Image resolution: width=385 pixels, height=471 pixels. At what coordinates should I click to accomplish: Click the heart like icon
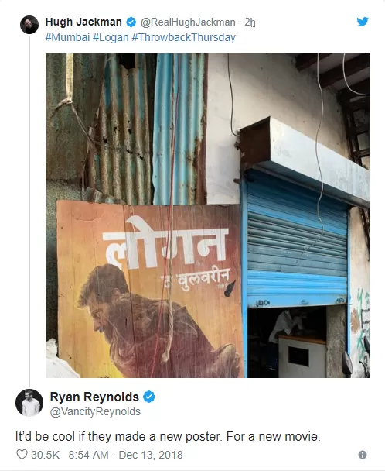(22, 455)
